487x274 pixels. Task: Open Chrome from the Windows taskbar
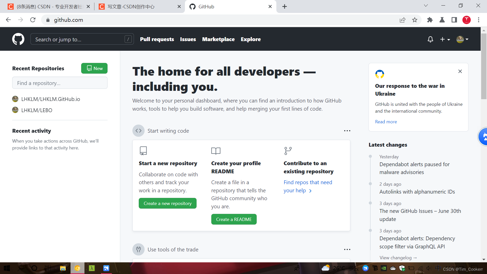point(77,268)
